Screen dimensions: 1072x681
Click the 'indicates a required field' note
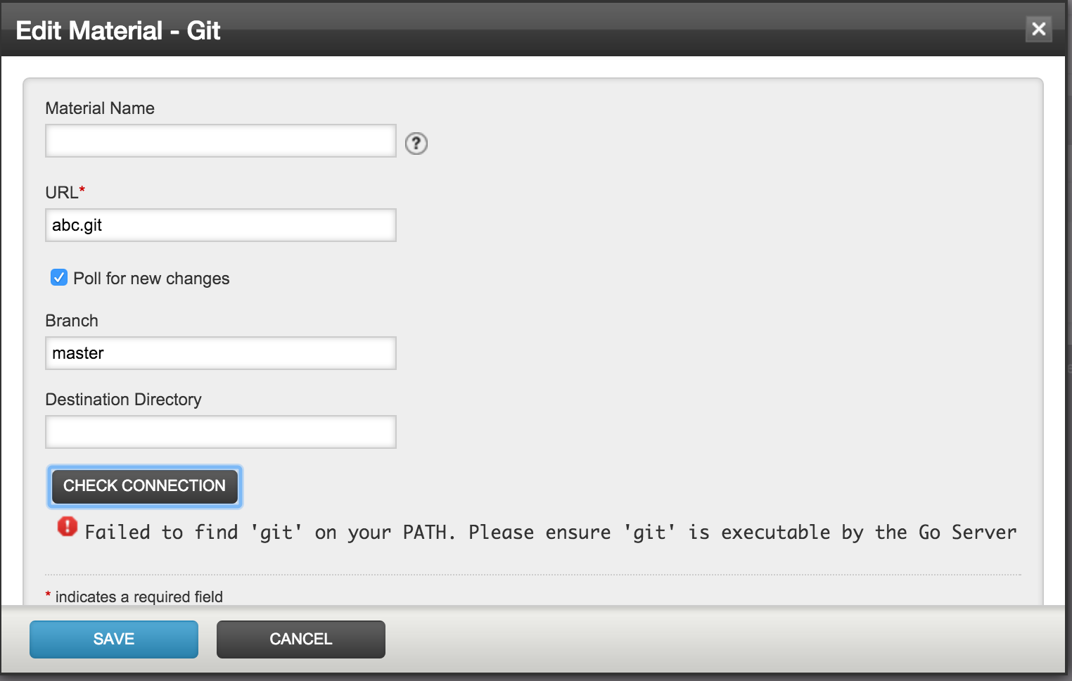coord(139,597)
